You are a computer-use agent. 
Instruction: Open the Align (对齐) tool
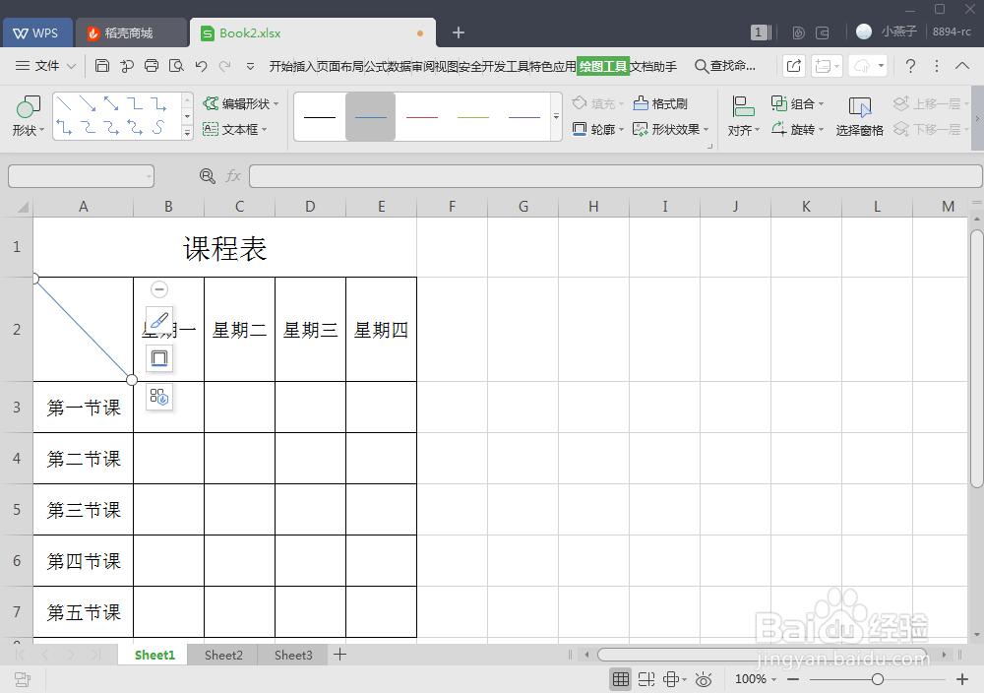point(744,116)
